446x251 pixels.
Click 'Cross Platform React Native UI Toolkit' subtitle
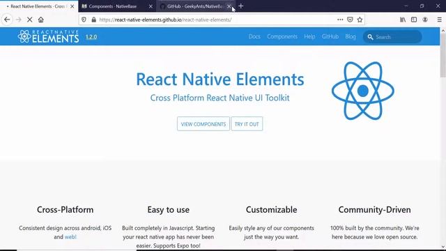click(x=220, y=98)
